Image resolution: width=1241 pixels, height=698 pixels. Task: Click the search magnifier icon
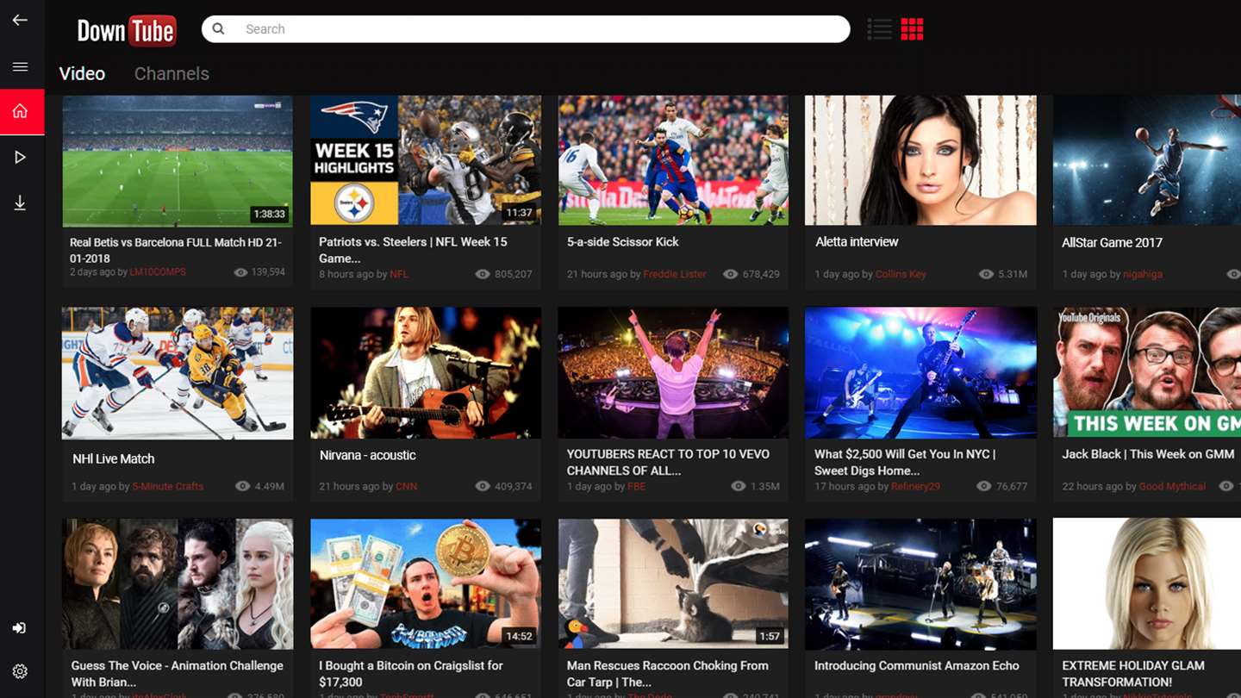(x=219, y=28)
